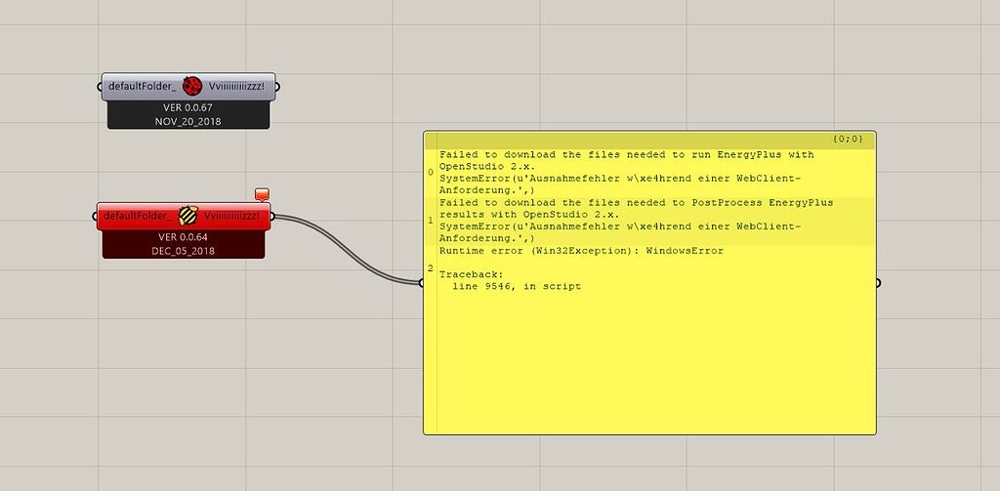
Task: Select defaultFolder_ input on the red Honeybee component
Action: (x=137, y=215)
